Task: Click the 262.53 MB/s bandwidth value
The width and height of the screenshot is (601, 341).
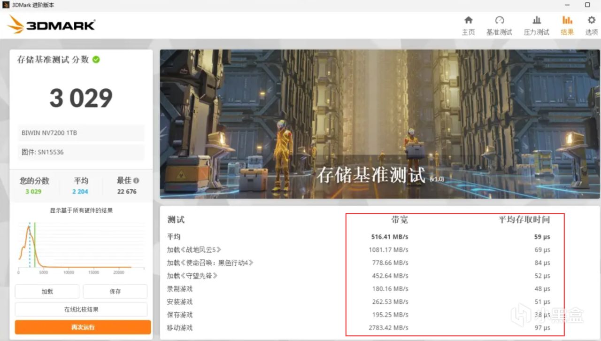Action: (x=390, y=302)
